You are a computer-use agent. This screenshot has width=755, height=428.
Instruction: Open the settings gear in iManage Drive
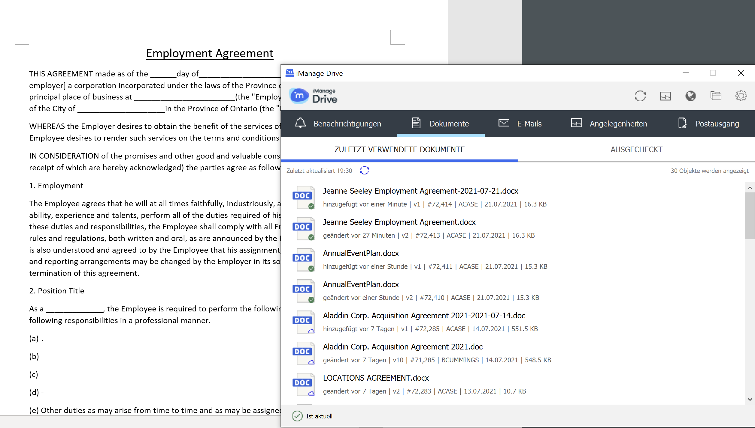tap(741, 96)
